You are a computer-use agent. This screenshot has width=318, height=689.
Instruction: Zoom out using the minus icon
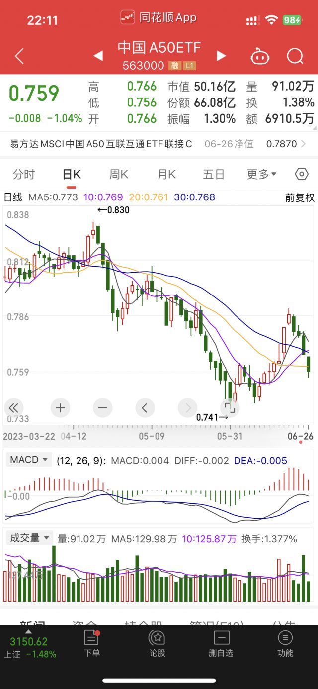[102, 408]
